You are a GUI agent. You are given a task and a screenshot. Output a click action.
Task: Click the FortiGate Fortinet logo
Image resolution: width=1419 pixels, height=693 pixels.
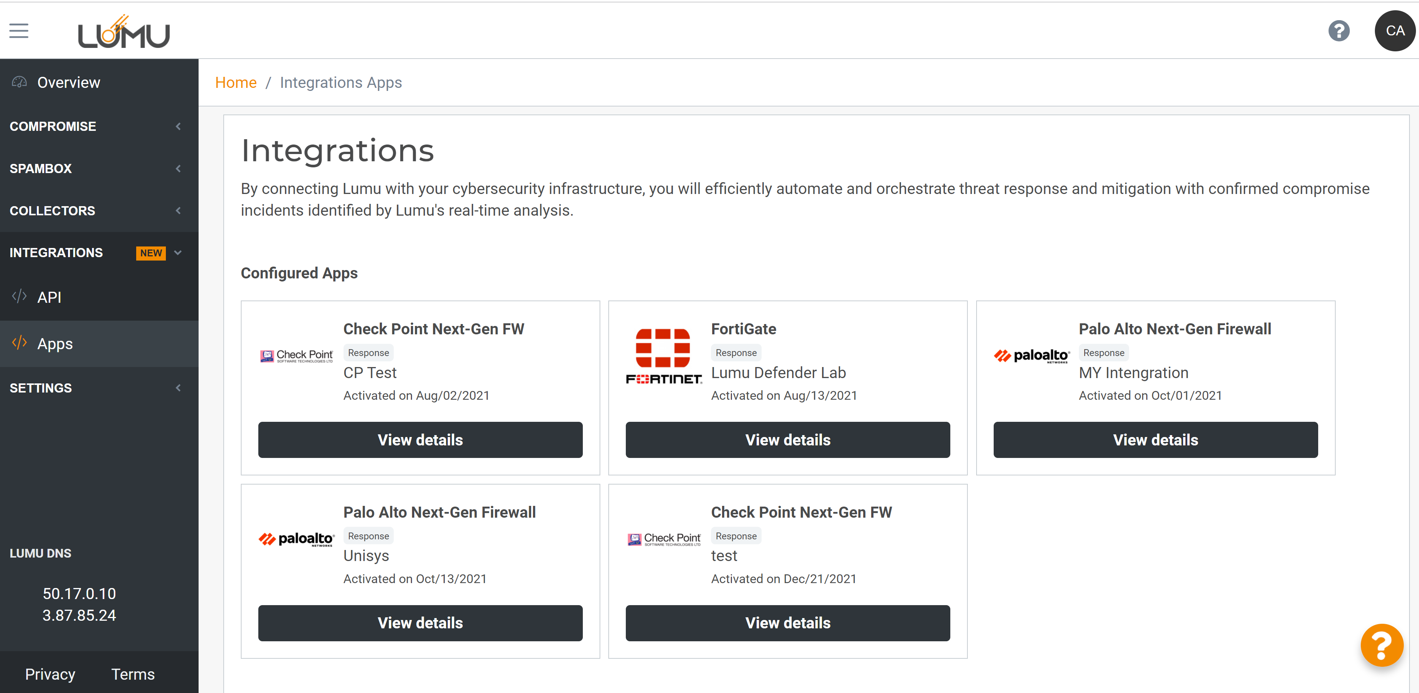664,356
